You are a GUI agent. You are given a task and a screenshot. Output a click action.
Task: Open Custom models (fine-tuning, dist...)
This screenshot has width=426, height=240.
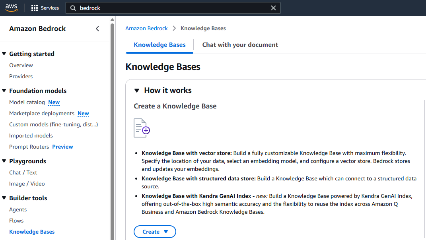coord(54,125)
